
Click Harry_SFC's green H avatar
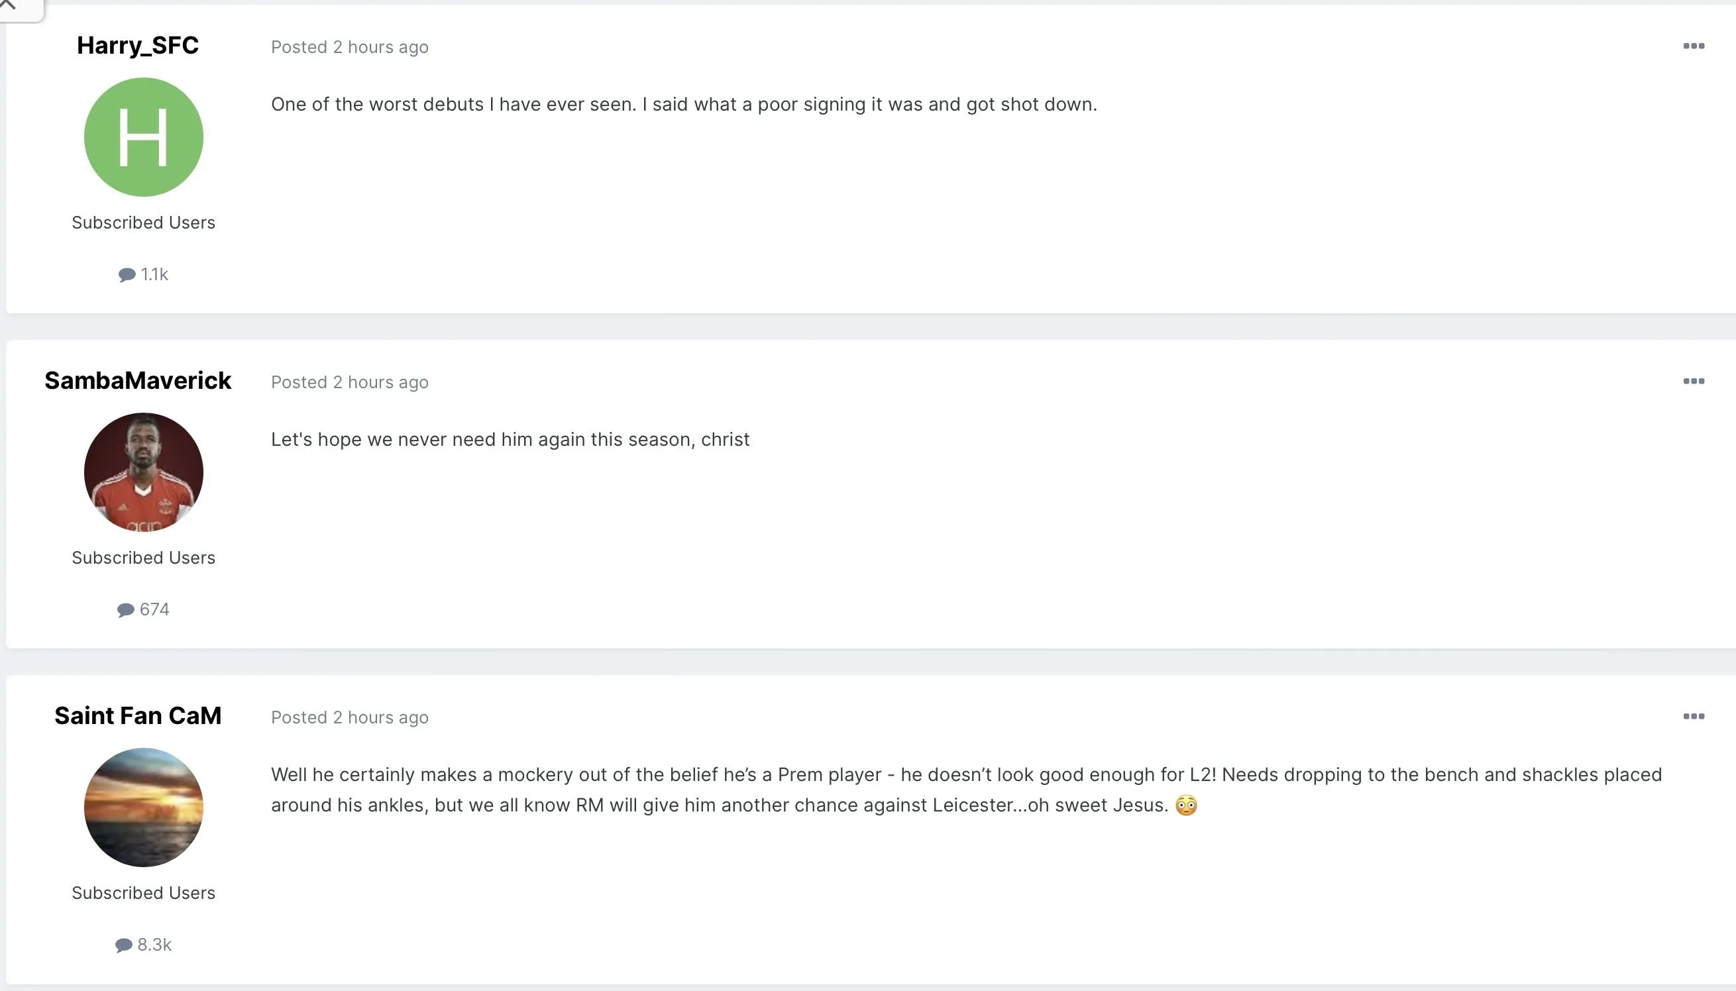tap(143, 137)
